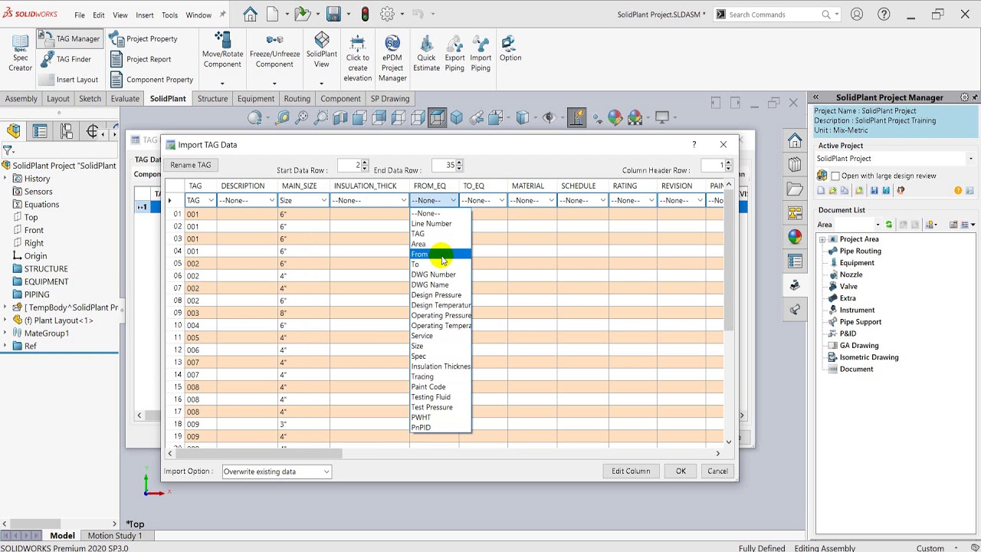Open Project Report

coord(141,59)
